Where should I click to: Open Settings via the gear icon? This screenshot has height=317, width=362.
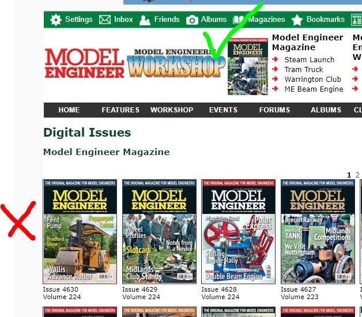(x=56, y=20)
